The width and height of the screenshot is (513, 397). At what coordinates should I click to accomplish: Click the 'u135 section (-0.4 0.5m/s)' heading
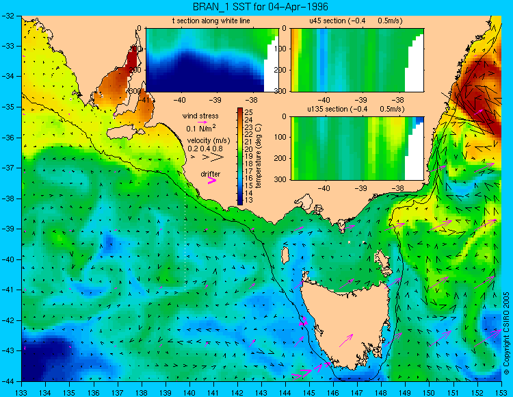[x=356, y=109]
